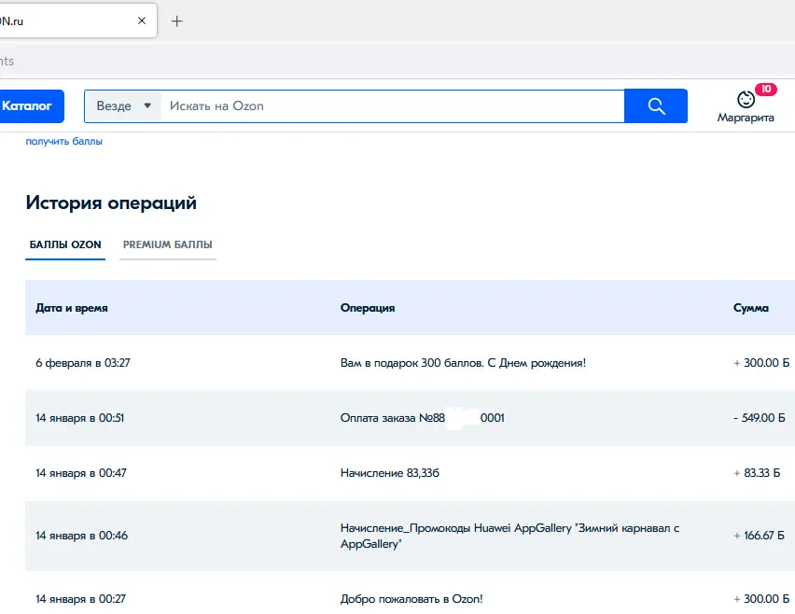
Task: Select the Добро пожаловать в Ozon! operation text
Action: (411, 599)
